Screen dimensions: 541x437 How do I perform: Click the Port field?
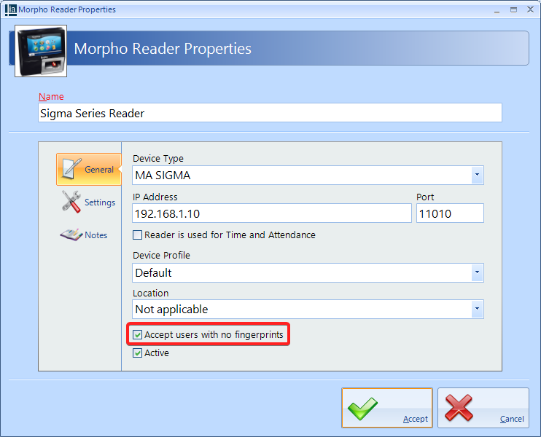(450, 213)
